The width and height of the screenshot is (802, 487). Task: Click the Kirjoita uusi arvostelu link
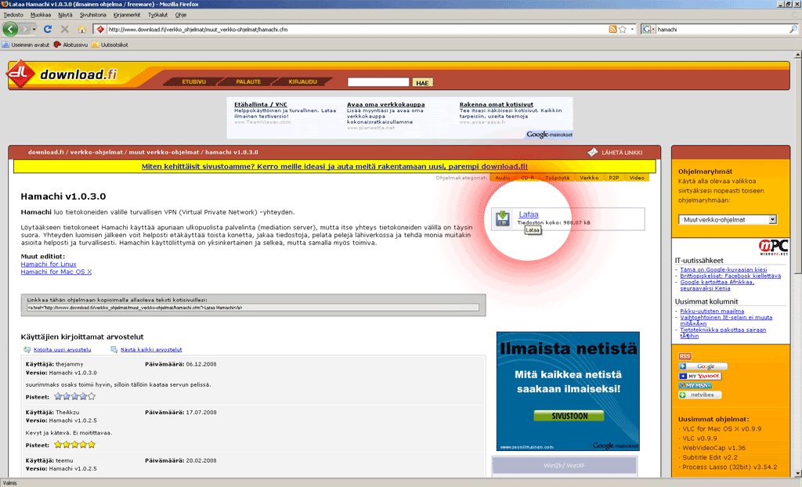click(x=63, y=349)
